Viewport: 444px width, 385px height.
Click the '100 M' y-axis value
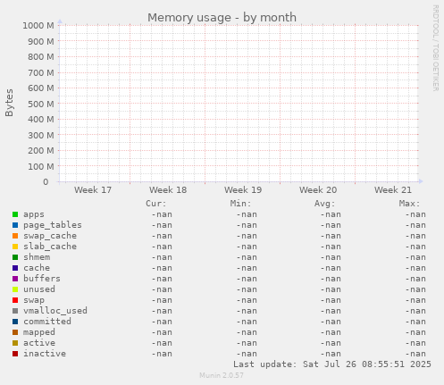coord(41,166)
